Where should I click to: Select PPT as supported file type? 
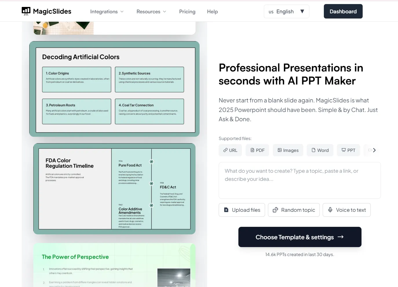pos(348,150)
